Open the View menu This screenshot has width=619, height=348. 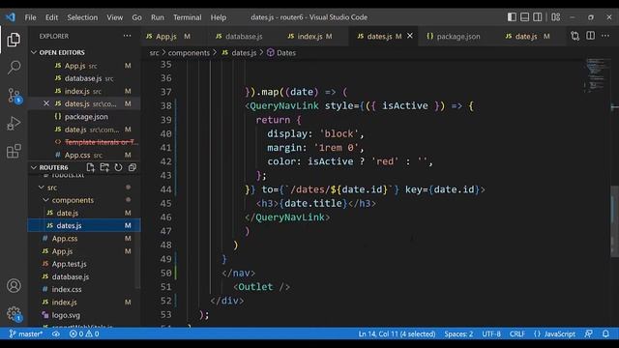(114, 17)
